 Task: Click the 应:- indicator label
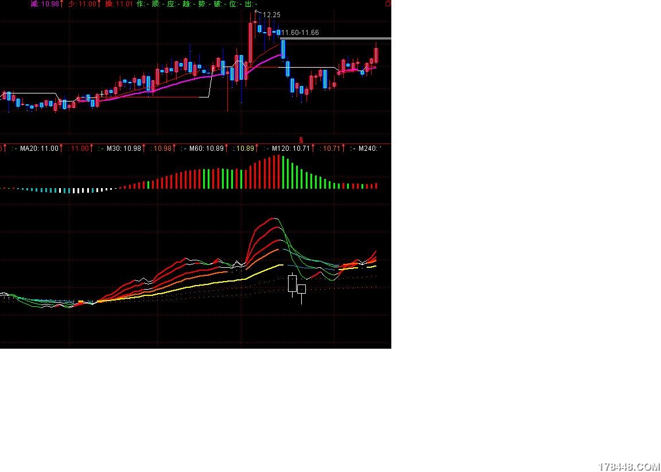(174, 4)
